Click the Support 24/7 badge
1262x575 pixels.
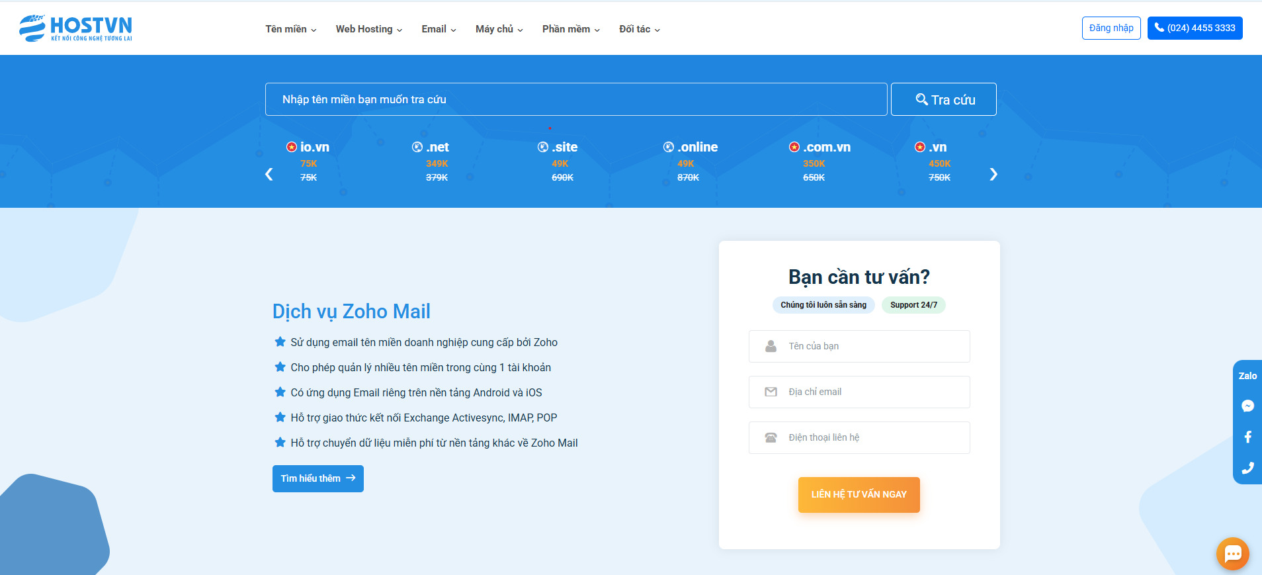tap(913, 305)
